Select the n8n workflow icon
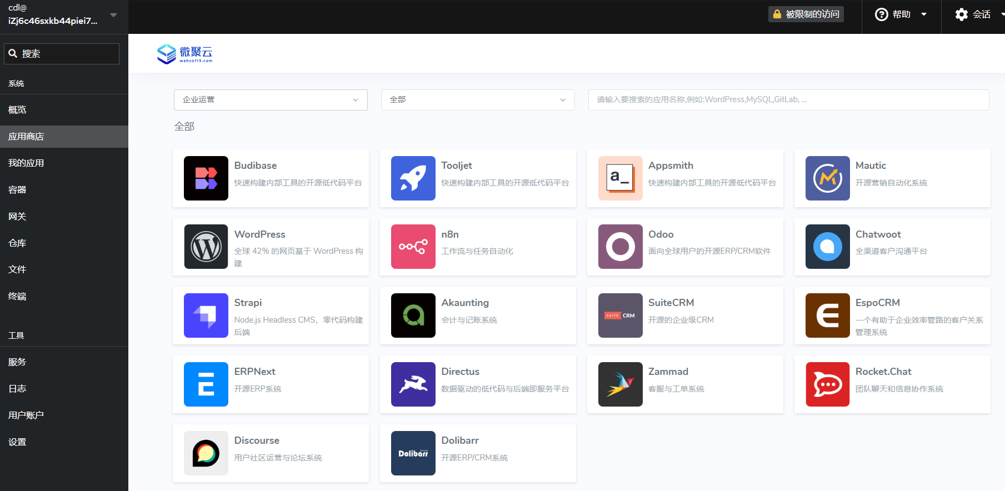 413,247
